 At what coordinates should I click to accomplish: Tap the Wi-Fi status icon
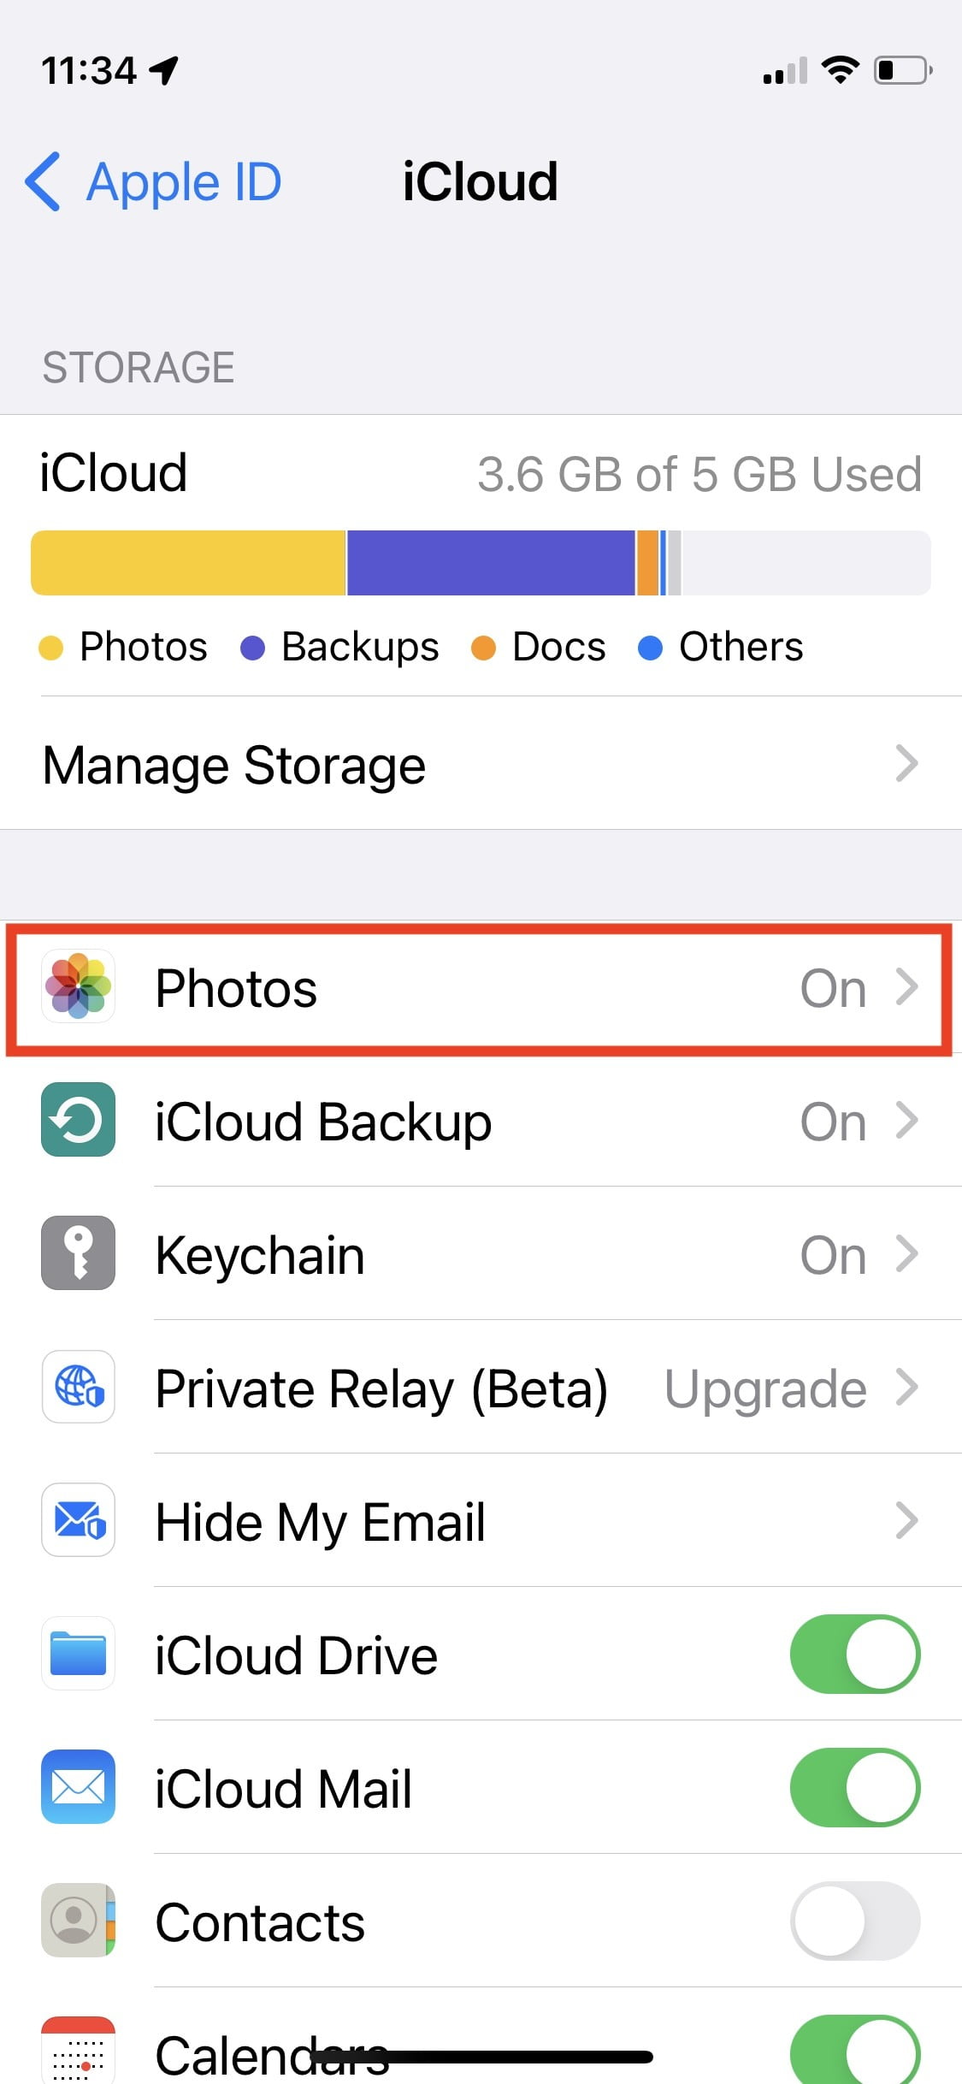pos(840,69)
